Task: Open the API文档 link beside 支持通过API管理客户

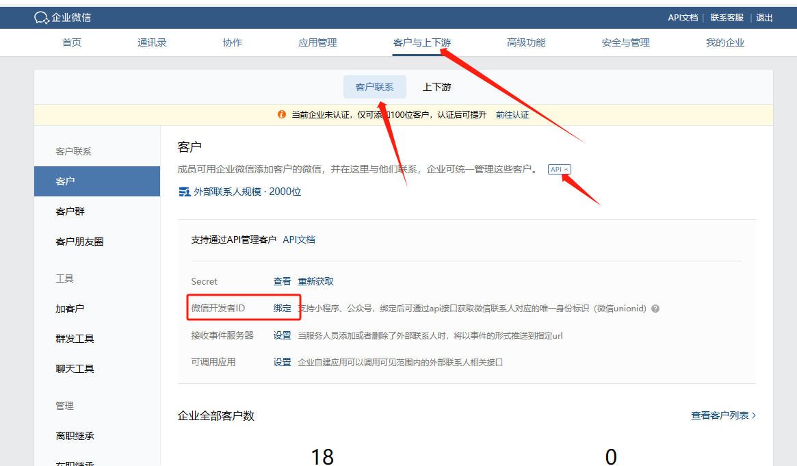Action: [x=299, y=240]
